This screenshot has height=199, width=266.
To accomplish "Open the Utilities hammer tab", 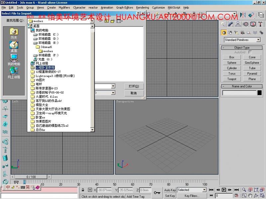I will coord(260,24).
